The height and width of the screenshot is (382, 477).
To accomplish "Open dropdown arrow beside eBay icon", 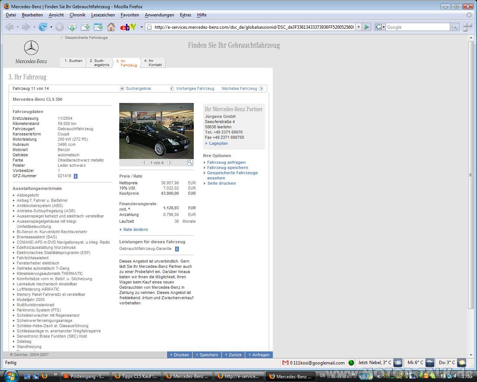I will tap(142, 27).
